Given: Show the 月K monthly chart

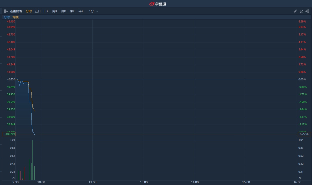Looking at the screenshot, I should [64, 11].
